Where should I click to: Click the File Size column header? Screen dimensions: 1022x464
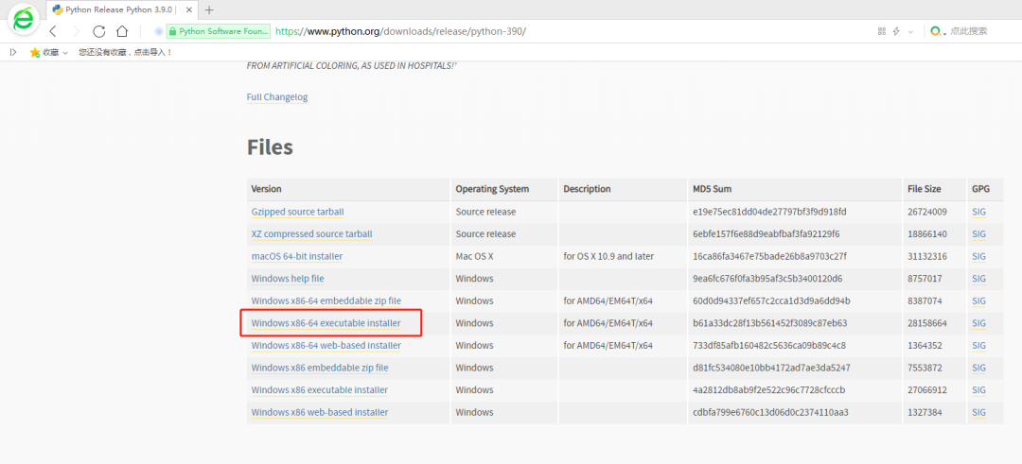[925, 189]
